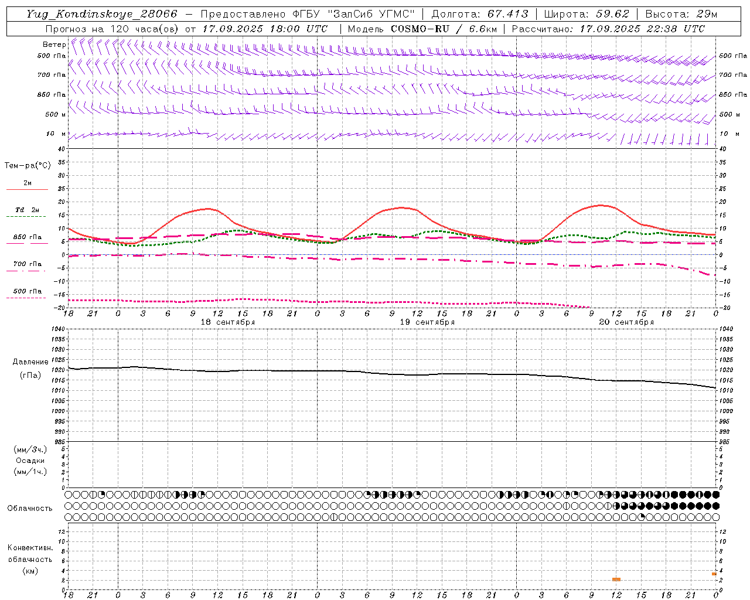Click the 19 сентября date label
The height and width of the screenshot is (600, 750).
click(x=427, y=322)
